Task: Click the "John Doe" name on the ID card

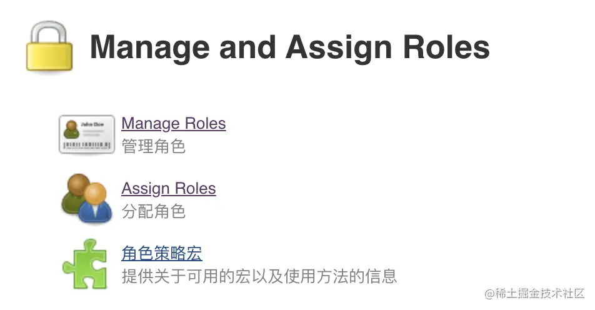Action: pyautogui.click(x=92, y=124)
